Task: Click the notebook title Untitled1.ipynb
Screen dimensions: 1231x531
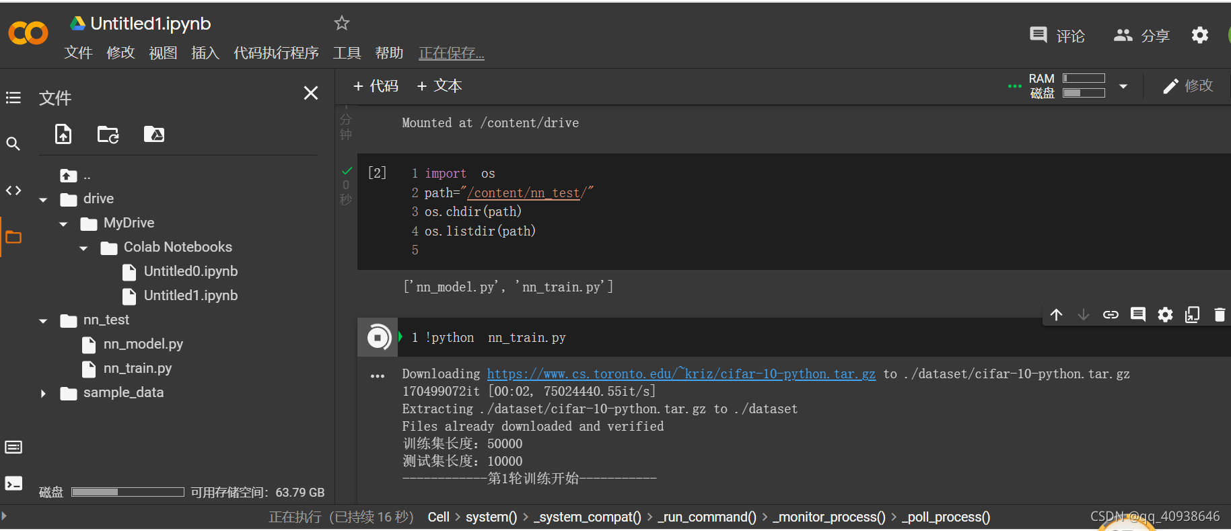Action: pyautogui.click(x=151, y=24)
